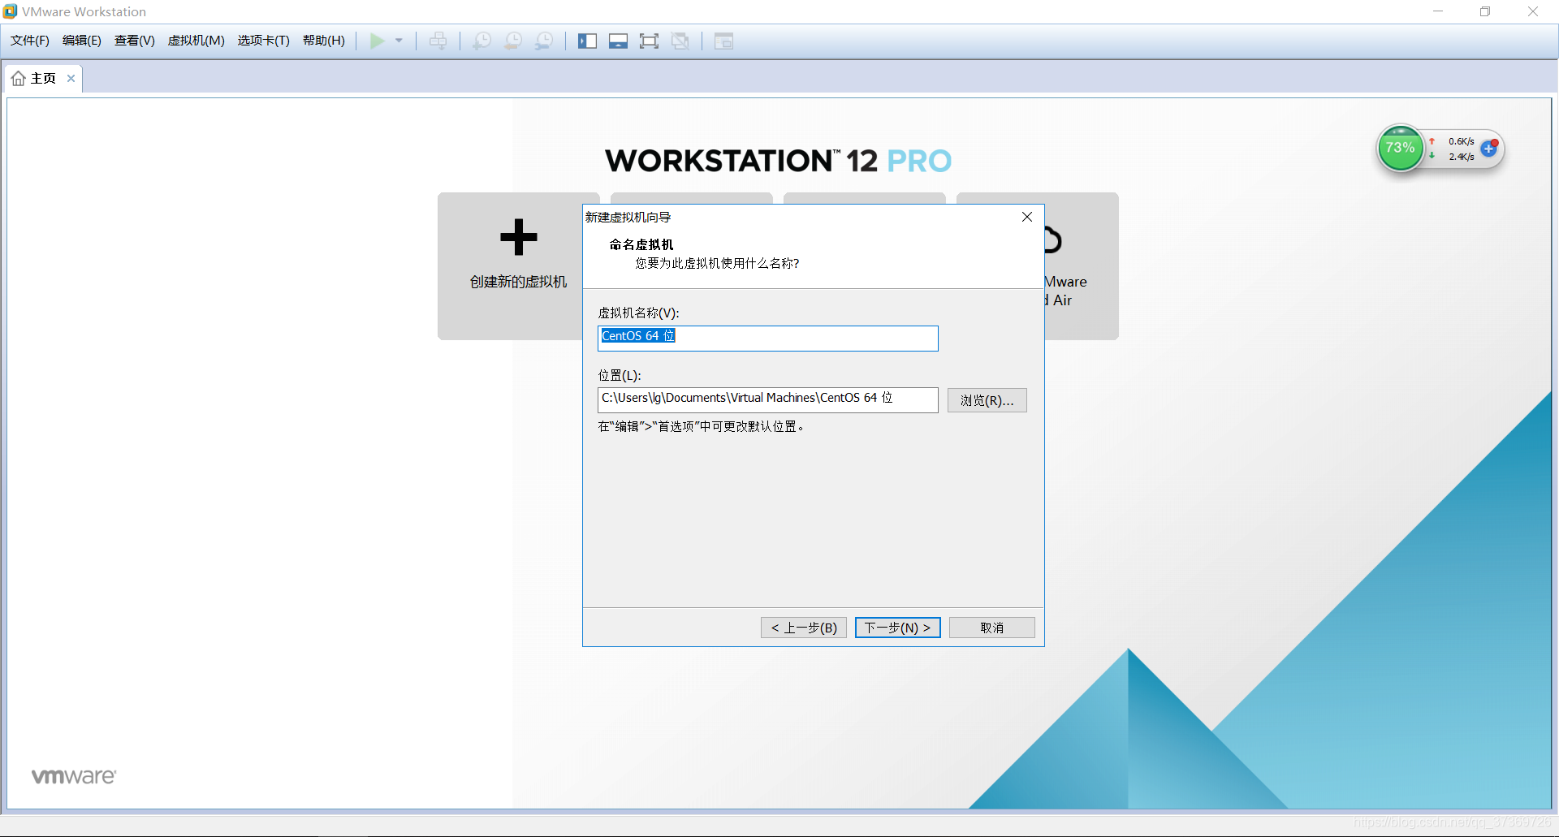Toggle the library sidebar panel icon
The height and width of the screenshot is (837, 1559).
[x=587, y=41]
